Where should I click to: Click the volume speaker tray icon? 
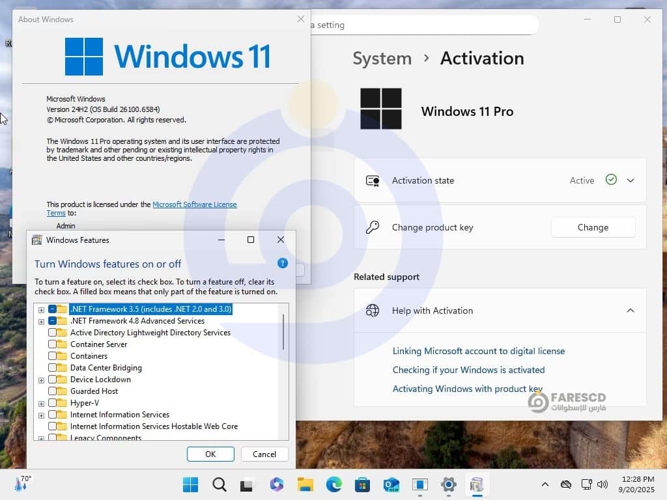[602, 484]
